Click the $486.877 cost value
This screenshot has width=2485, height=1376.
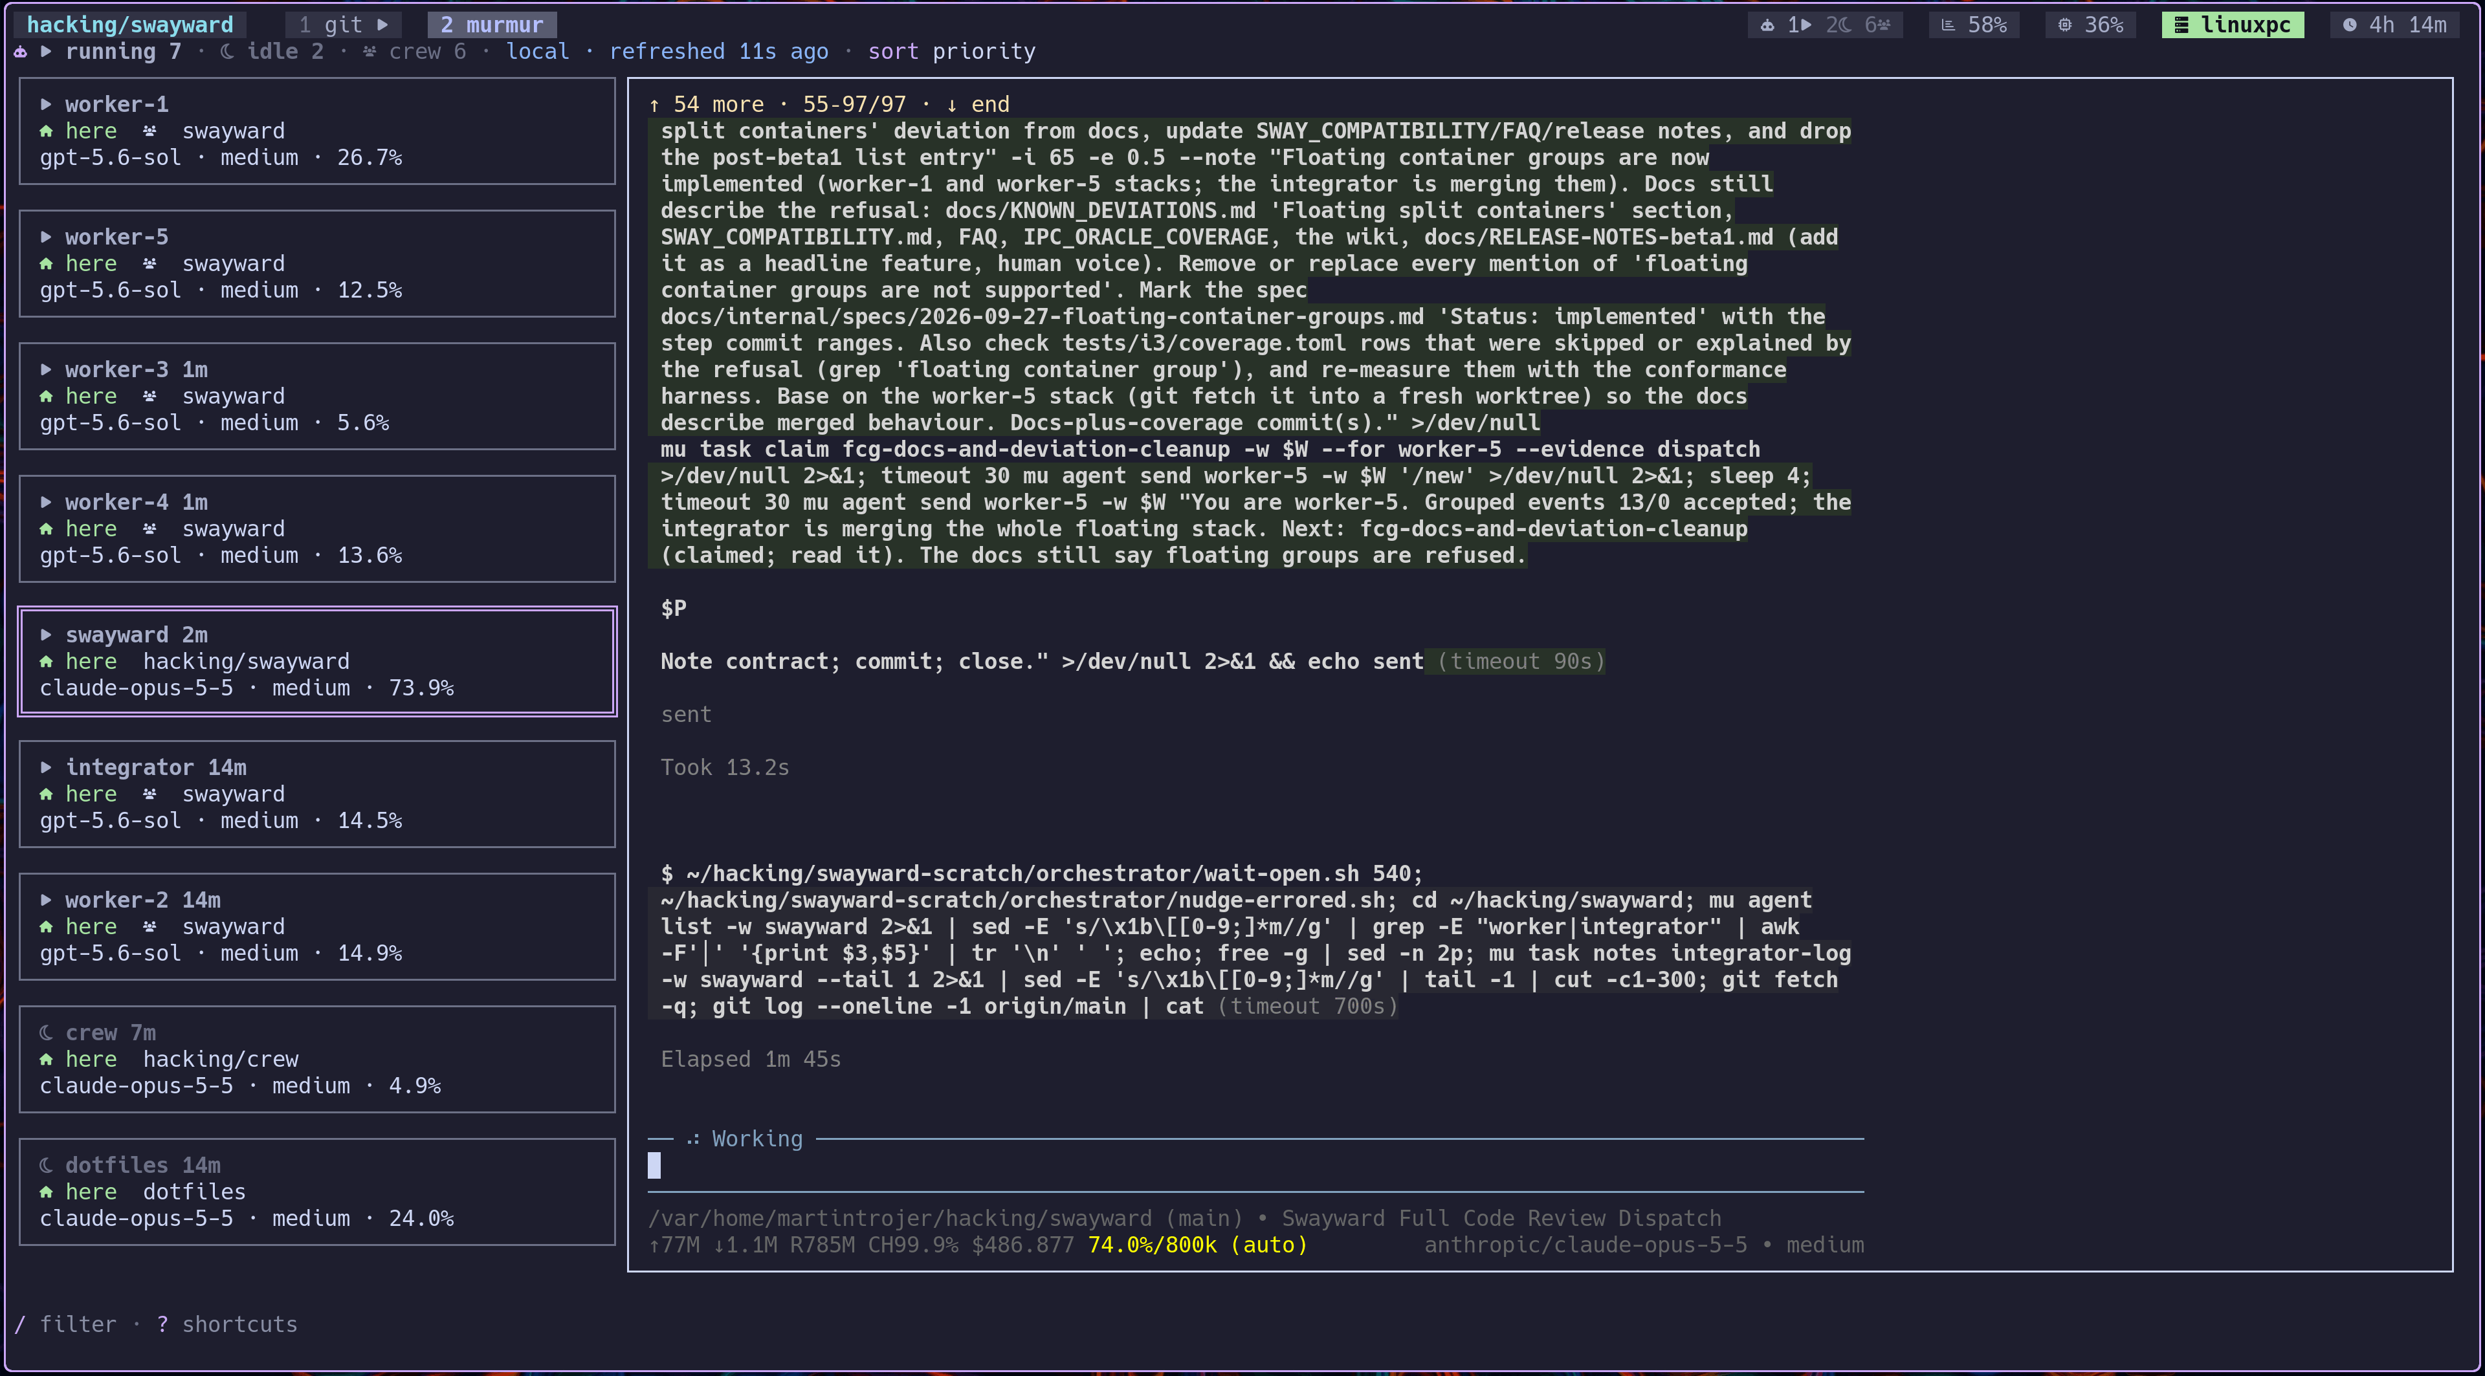(1022, 1245)
